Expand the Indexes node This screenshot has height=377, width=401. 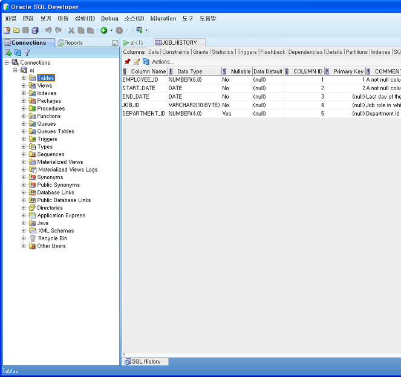coord(24,93)
